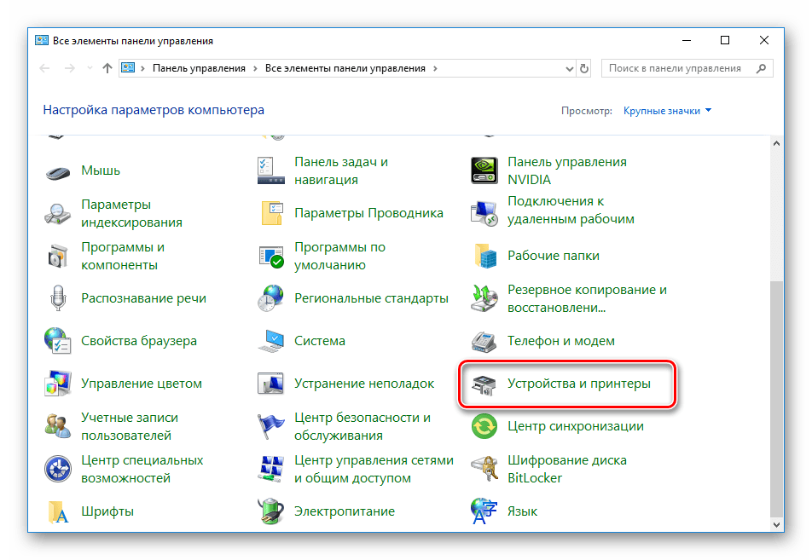The height and width of the screenshot is (560, 812).
Task: Expand the address bar history dropdown arrow
Action: [567, 68]
